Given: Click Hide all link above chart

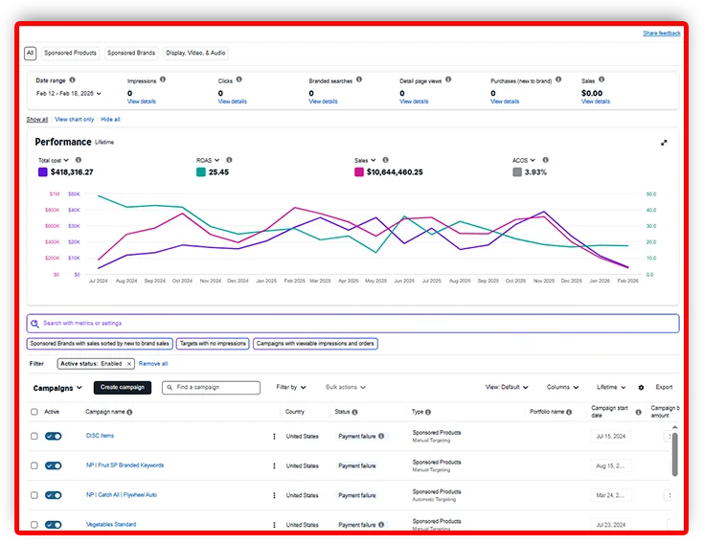Looking at the screenshot, I should click(x=110, y=120).
